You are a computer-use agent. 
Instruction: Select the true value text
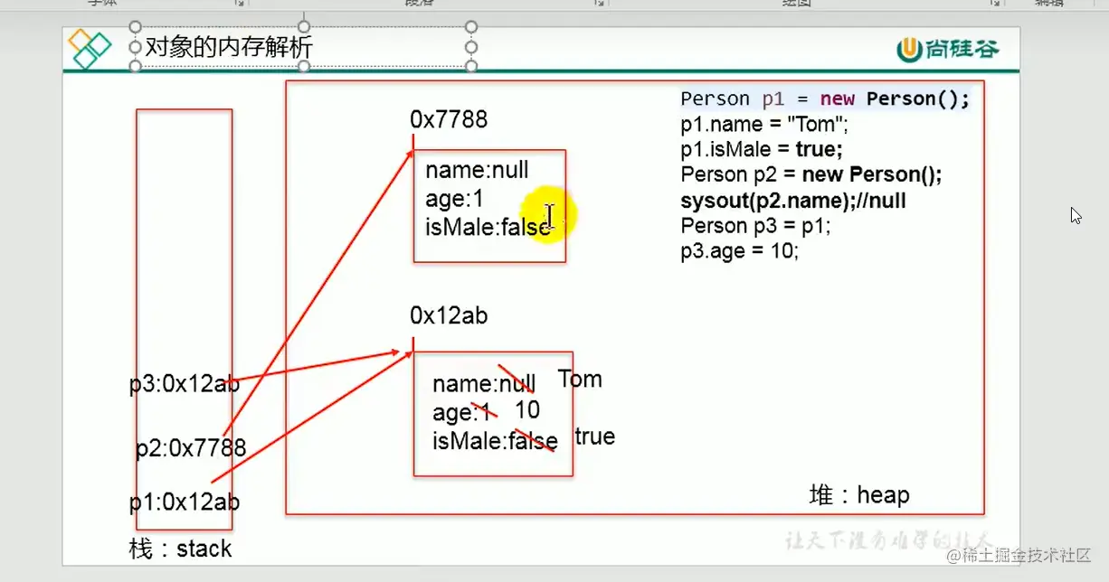coord(595,436)
